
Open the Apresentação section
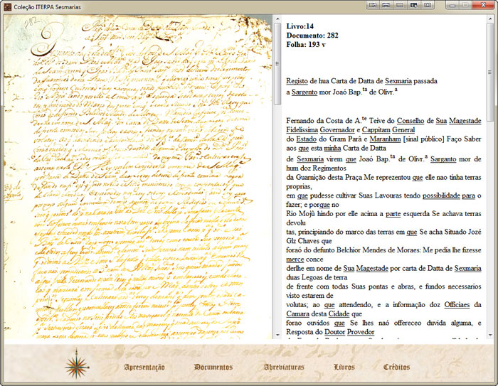144,368
